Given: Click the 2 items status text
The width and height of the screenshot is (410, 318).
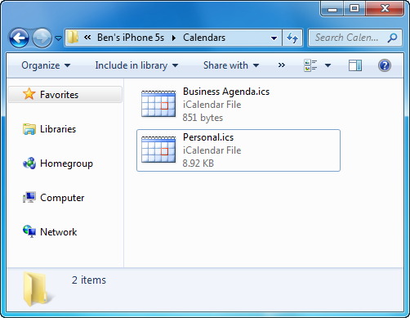Looking at the screenshot, I should pos(89,280).
